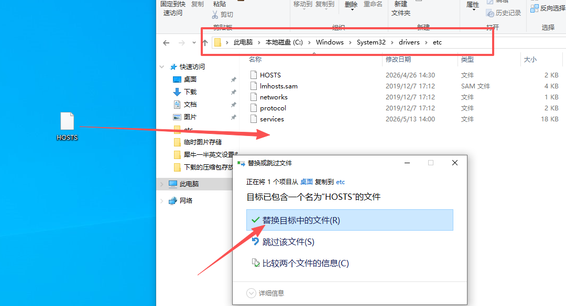Open 快速访问 in navigation pane

tap(192, 66)
